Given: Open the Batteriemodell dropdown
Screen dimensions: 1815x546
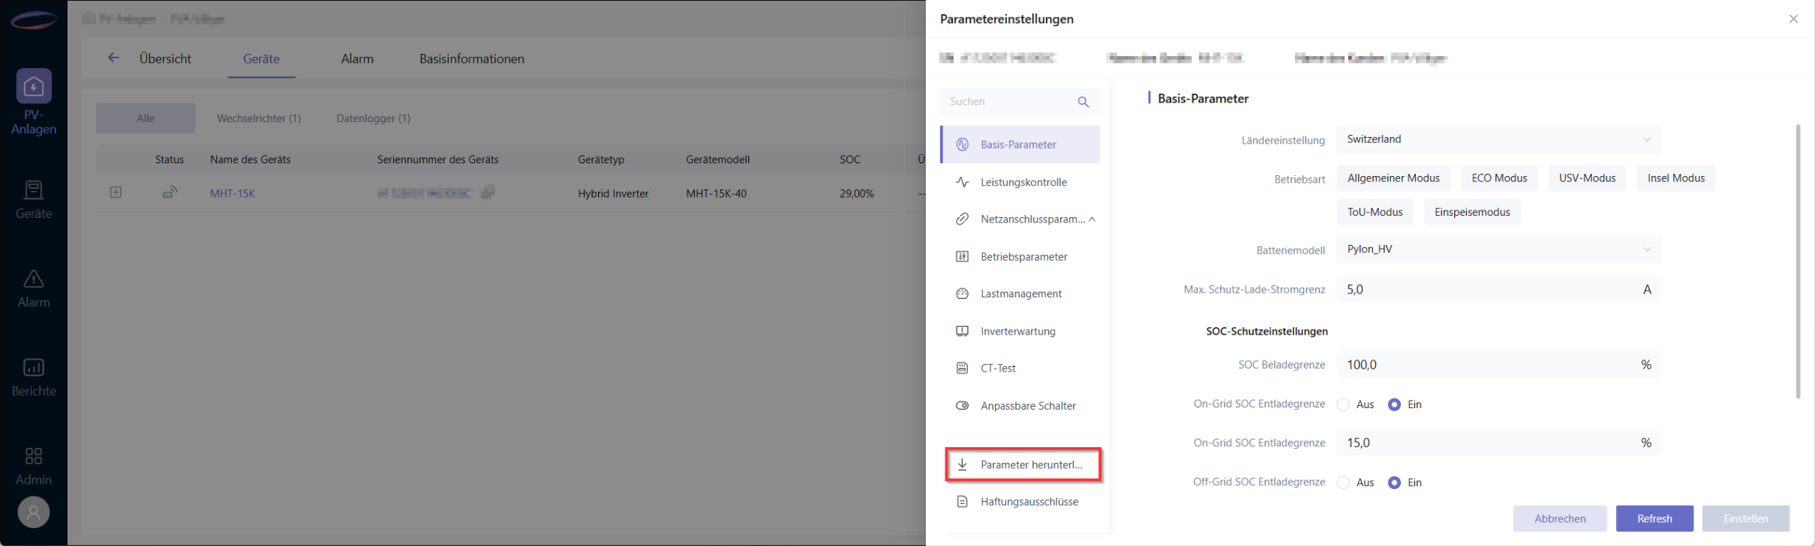Looking at the screenshot, I should (x=1498, y=249).
